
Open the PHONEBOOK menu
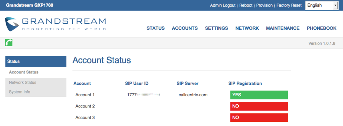click(322, 28)
